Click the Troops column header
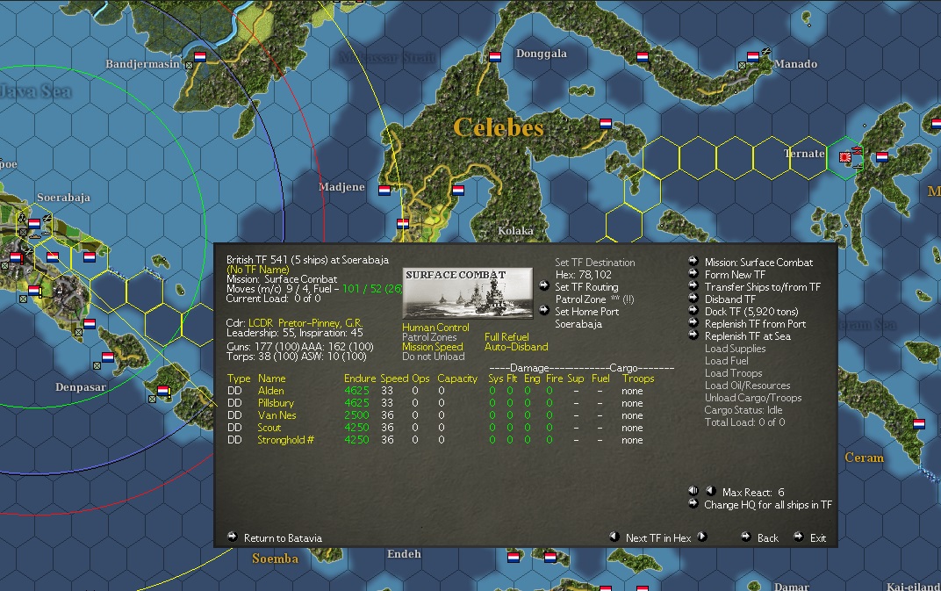Viewport: 941px width, 591px height. tap(638, 378)
